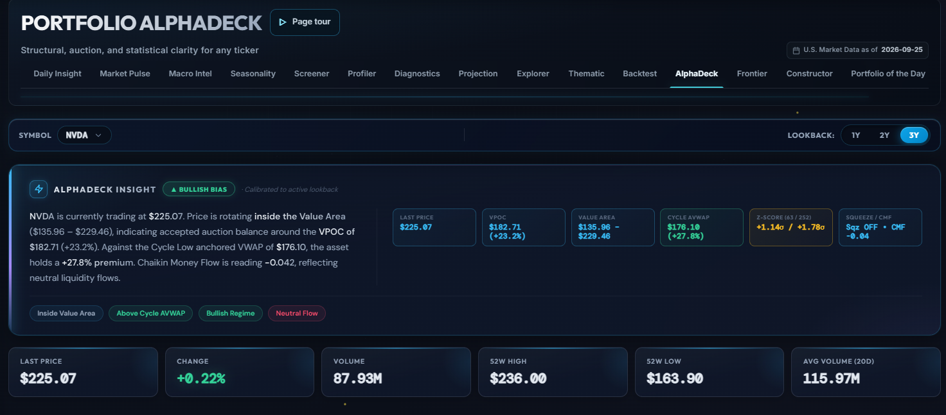
Task: Switch to Thematic tab
Action: 586,74
